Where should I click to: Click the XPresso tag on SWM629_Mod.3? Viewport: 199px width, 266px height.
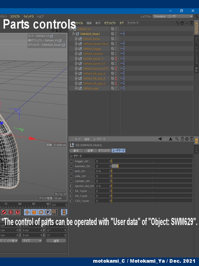point(123,34)
